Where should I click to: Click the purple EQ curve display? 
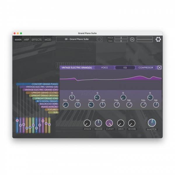pyautogui.click(x=111, y=80)
